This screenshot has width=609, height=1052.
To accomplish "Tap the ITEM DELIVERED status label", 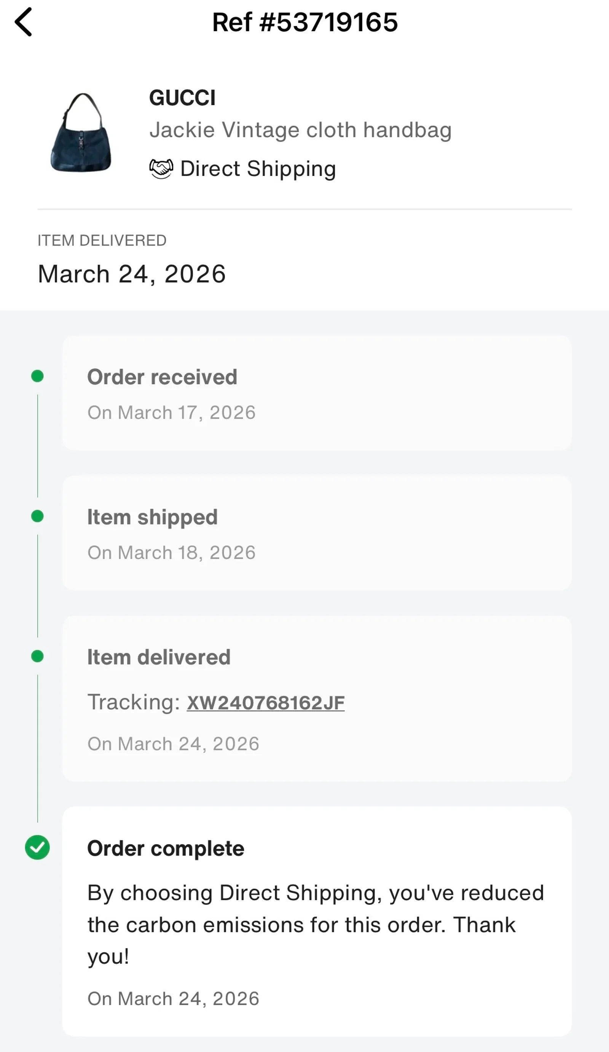I will (x=102, y=240).
